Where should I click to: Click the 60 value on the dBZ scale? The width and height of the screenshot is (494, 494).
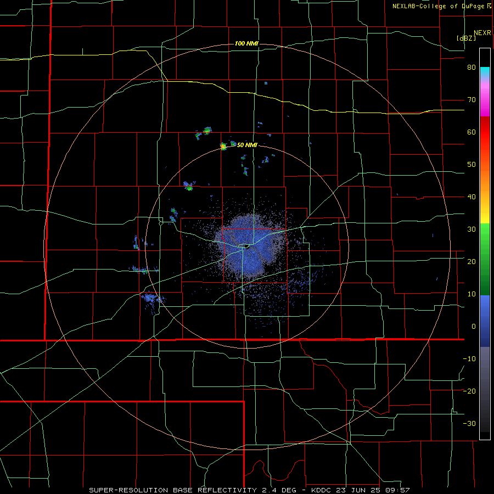pyautogui.click(x=471, y=132)
